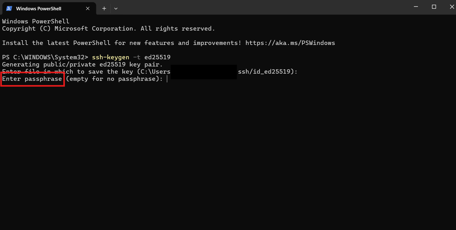The height and width of the screenshot is (230, 456).
Task: Open a new tab with the plus button
Action: tap(104, 8)
